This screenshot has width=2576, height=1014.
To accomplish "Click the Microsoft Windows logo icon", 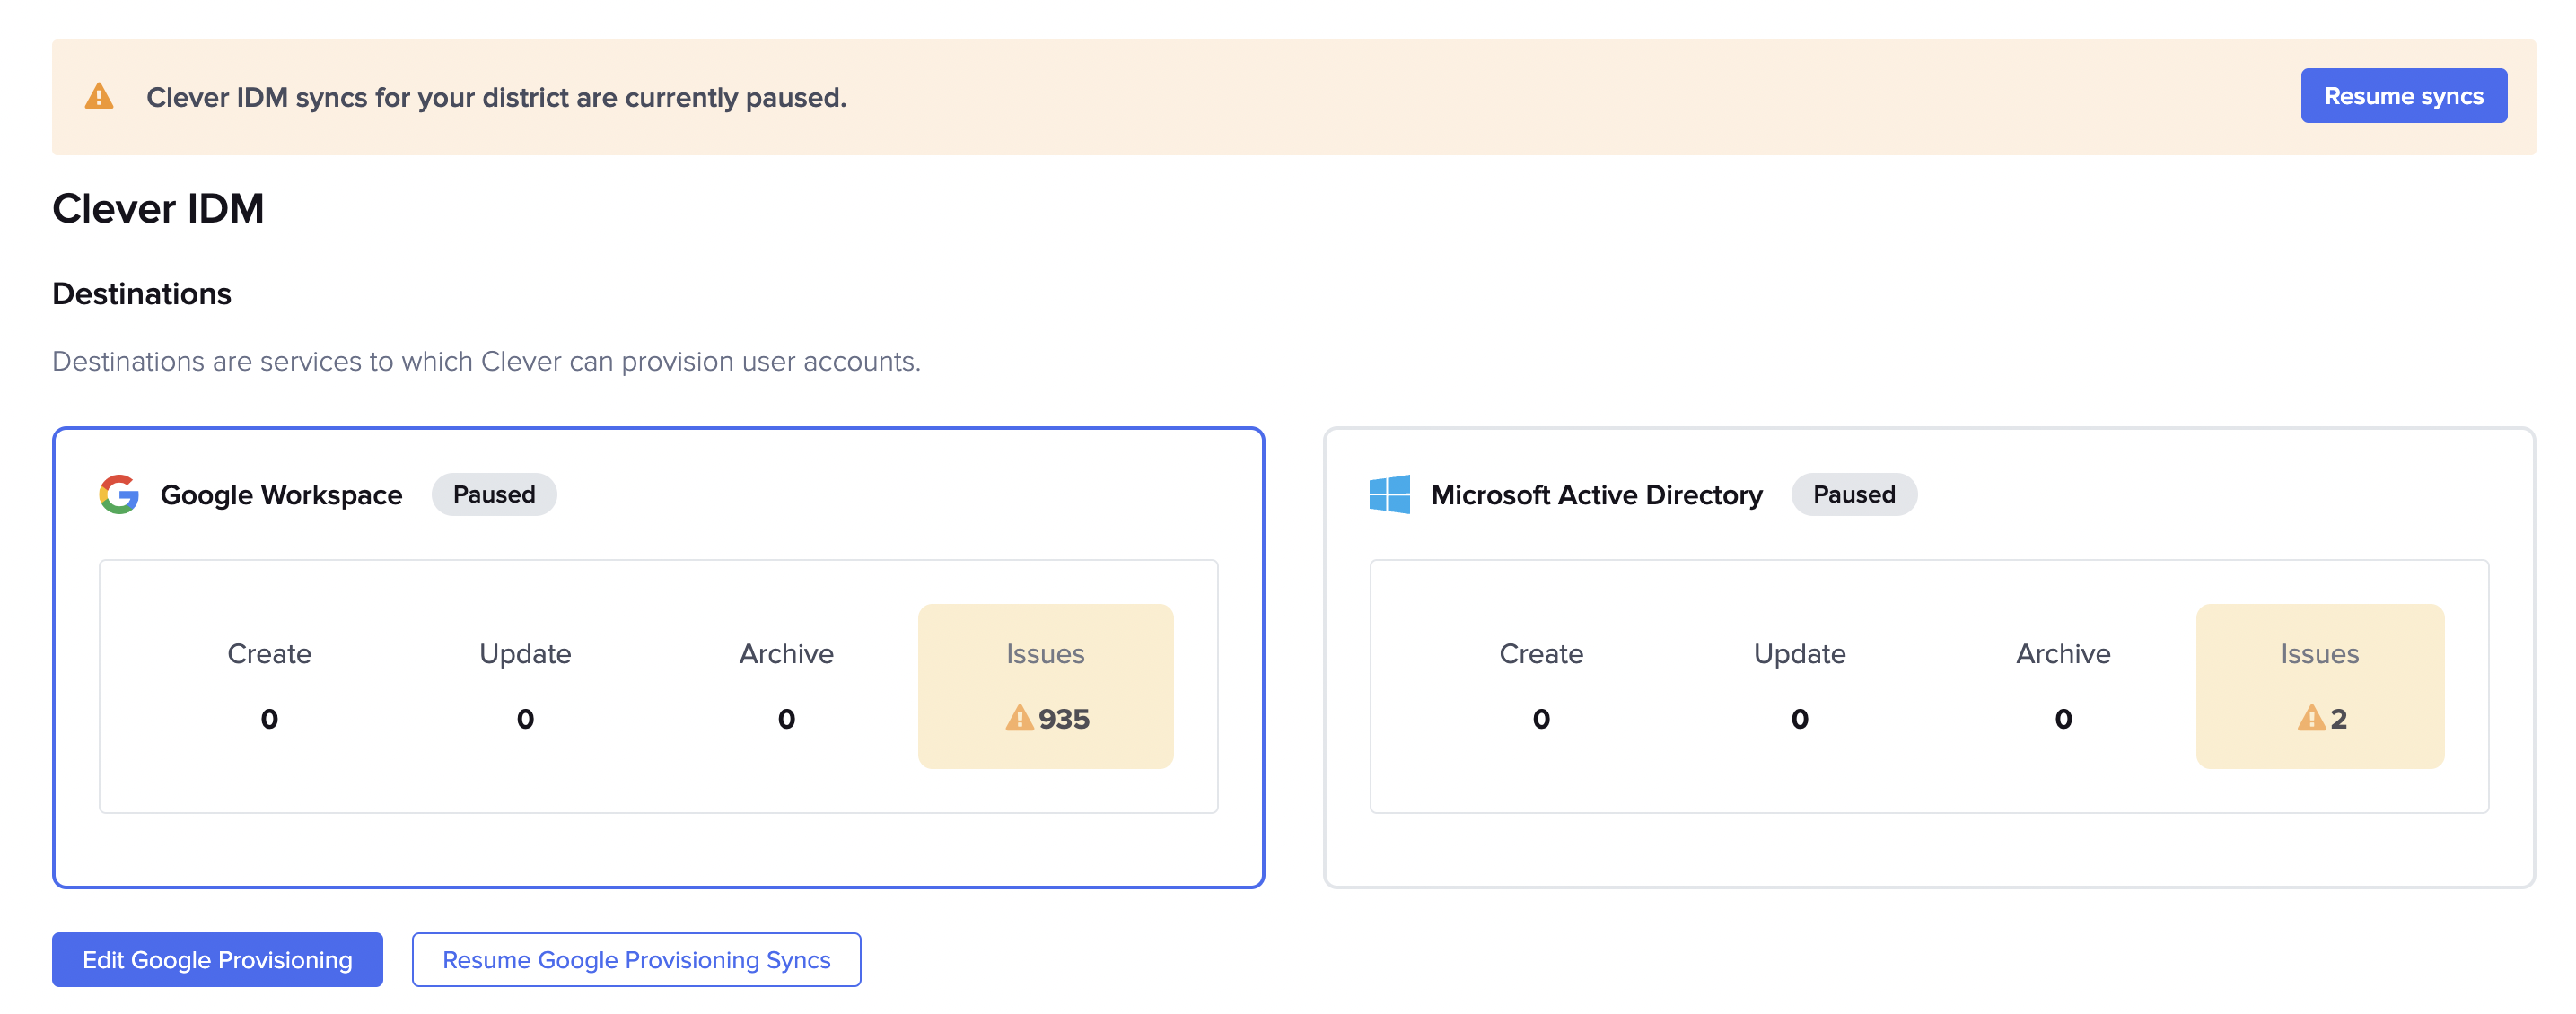I will click(1389, 494).
